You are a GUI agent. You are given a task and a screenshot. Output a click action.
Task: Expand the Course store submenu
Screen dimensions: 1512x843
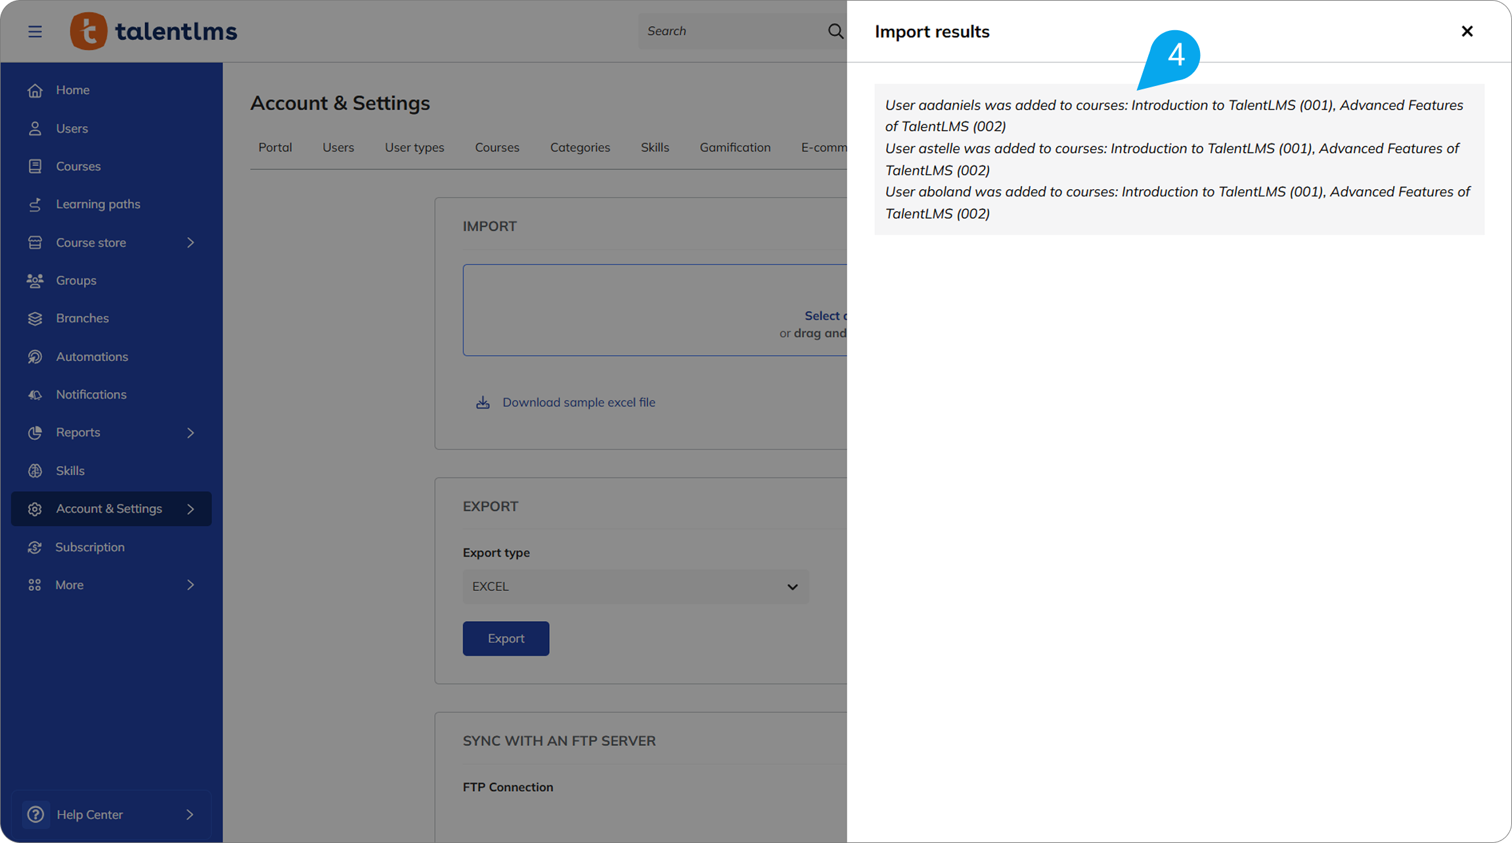(x=190, y=242)
